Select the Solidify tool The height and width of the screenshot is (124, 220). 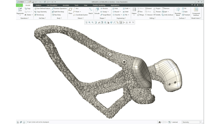[157, 15]
